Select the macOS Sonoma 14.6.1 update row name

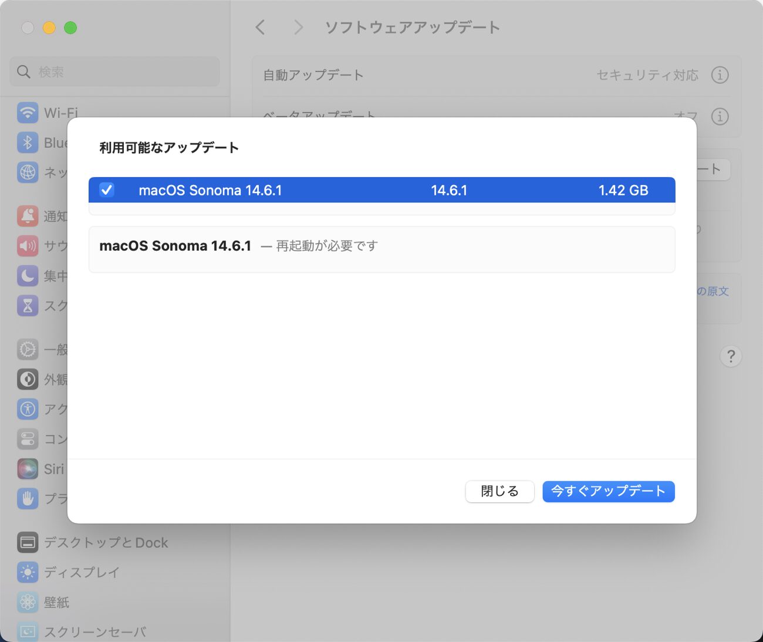210,190
